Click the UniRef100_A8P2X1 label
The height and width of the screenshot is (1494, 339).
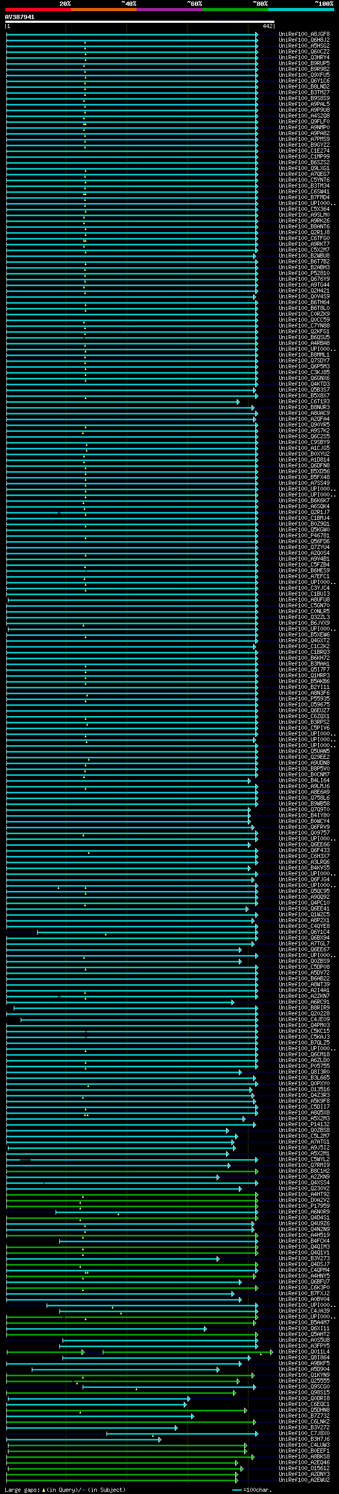304,920
